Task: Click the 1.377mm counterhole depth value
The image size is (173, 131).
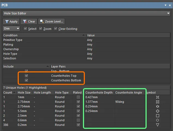Action: (x=91, y=102)
